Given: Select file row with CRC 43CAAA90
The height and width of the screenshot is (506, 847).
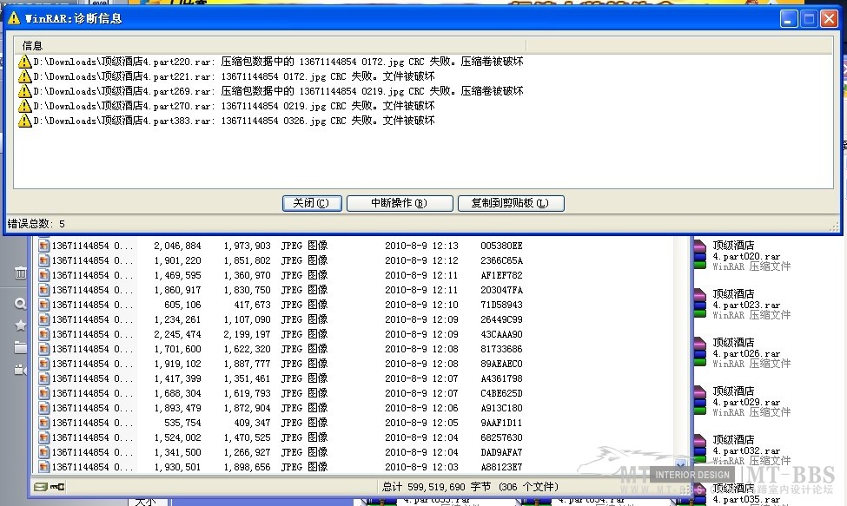Looking at the screenshot, I should coord(281,334).
